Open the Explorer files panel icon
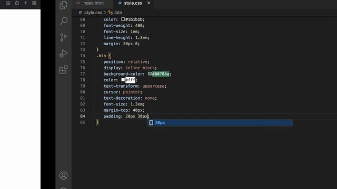This screenshot has width=337, height=189. coord(63,5)
